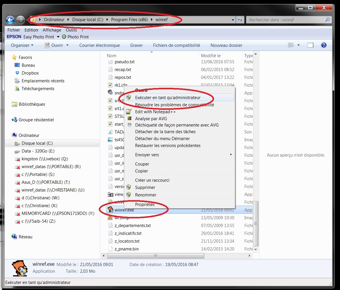Select Propriétés in context menu

[180, 204]
